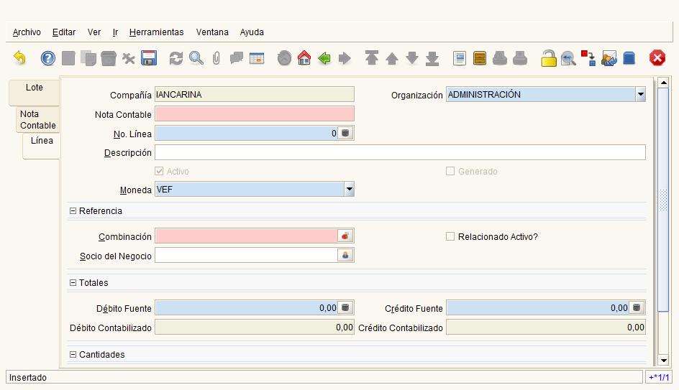The width and height of the screenshot is (679, 390).
Task: Click Socio del Negocio lookup button
Action: (x=345, y=255)
